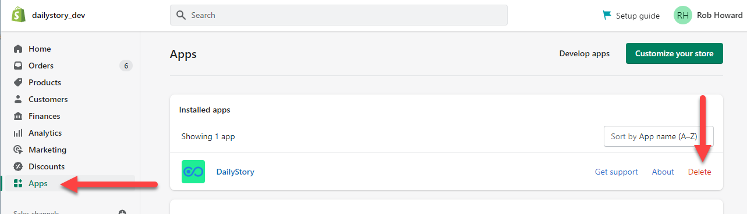Click the Products tag icon

click(18, 82)
